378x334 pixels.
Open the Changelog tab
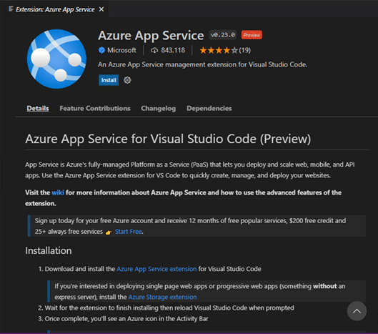tap(159, 109)
